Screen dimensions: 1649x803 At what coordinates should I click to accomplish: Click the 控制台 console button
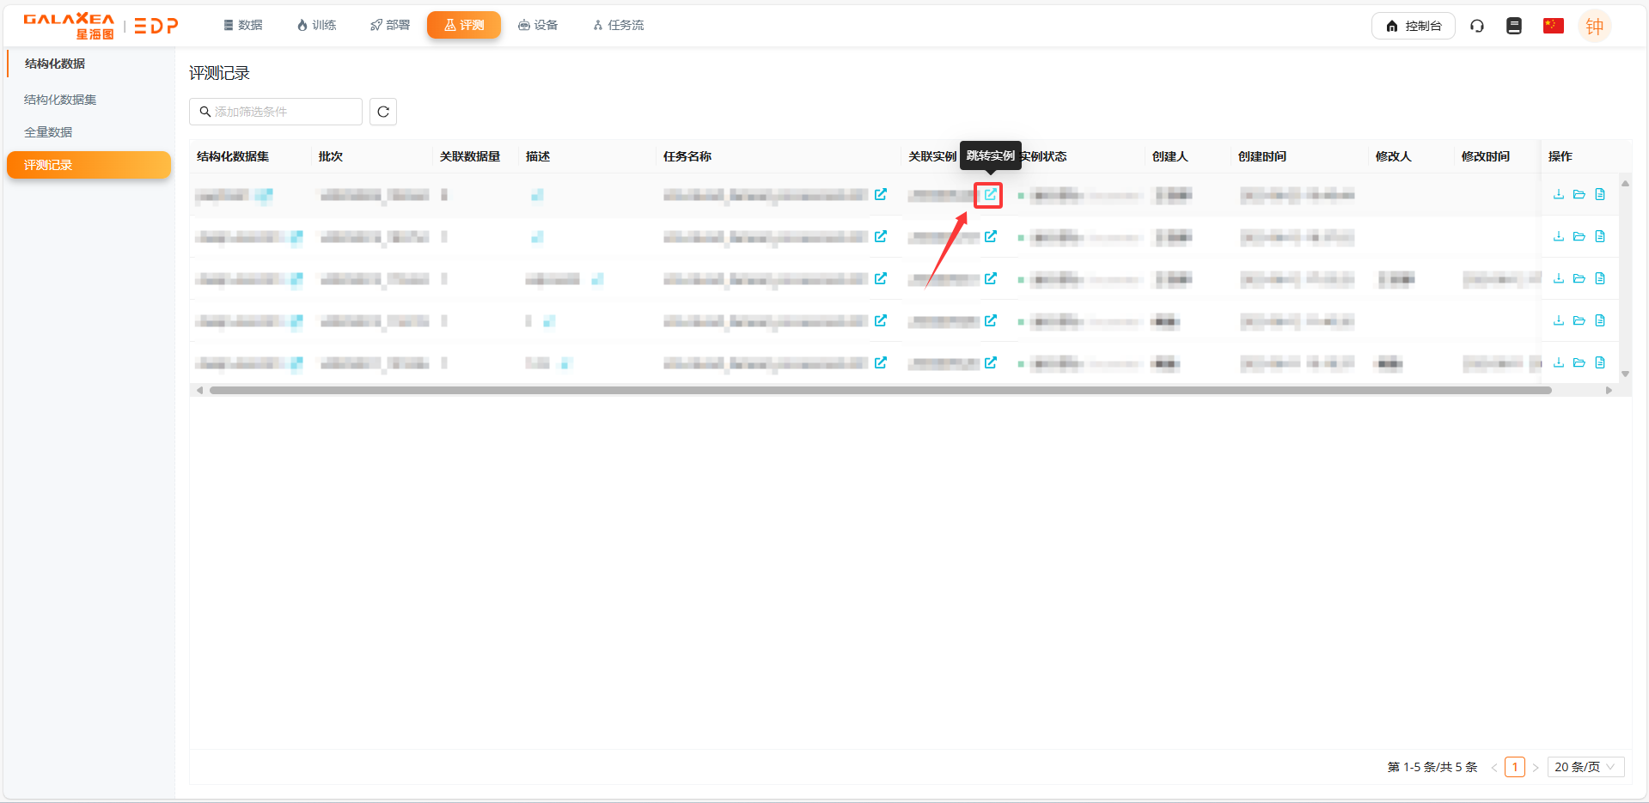tap(1413, 26)
